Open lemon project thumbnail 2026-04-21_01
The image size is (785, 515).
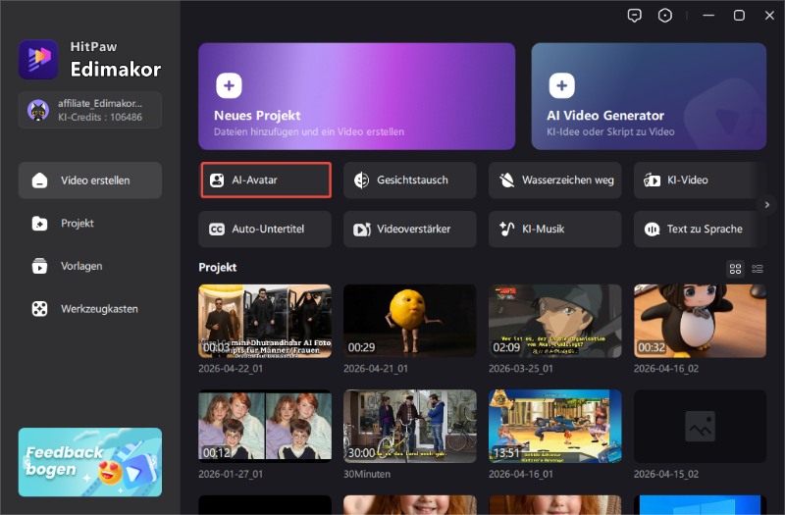tap(410, 322)
